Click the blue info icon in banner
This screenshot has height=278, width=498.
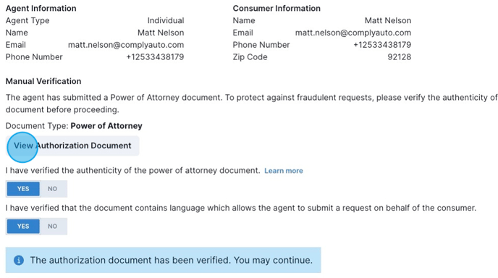click(19, 260)
